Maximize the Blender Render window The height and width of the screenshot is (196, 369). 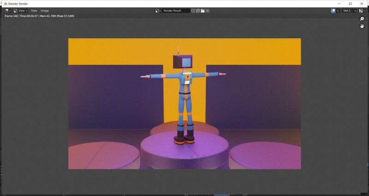click(x=350, y=4)
